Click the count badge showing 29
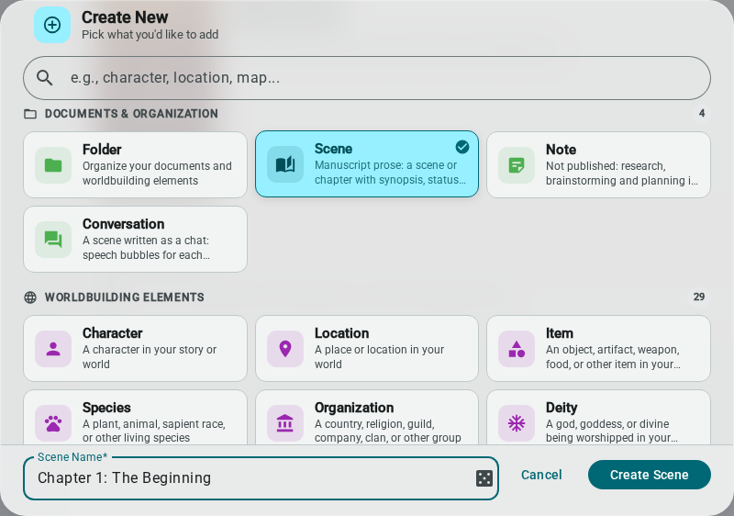Viewport: 734px width, 516px height. pos(699,297)
